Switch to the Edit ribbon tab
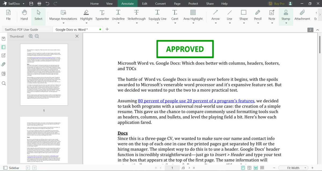This screenshot has height=171, width=322. [x=145, y=4]
